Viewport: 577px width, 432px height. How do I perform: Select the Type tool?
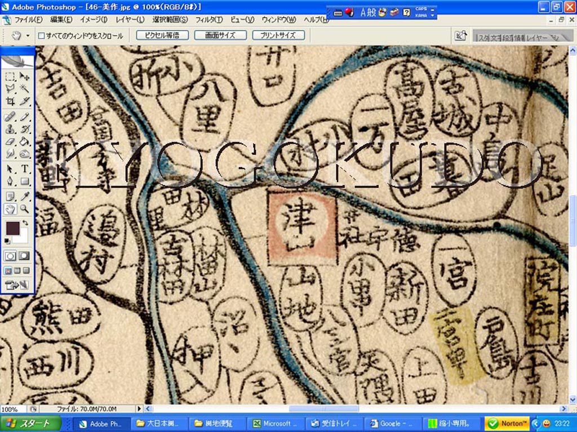point(24,169)
